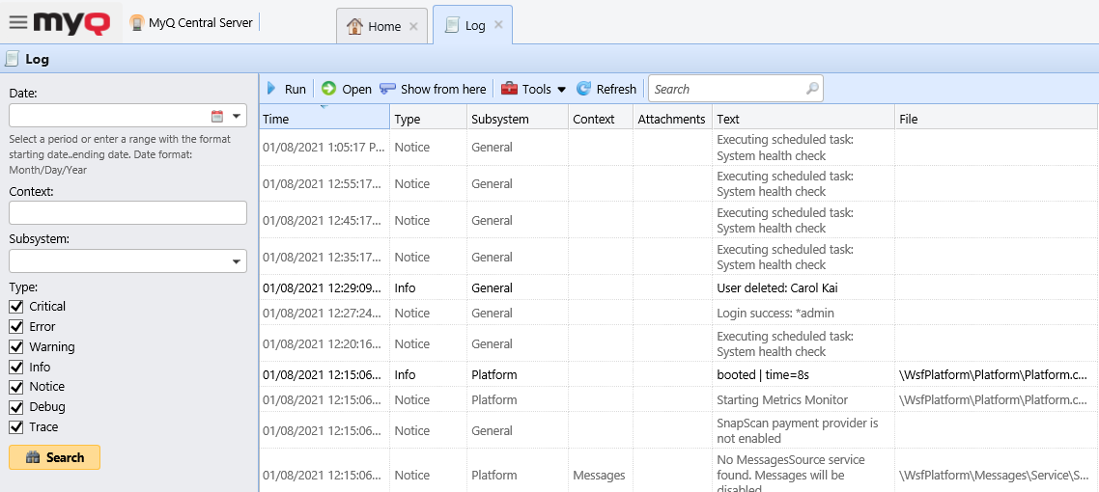The height and width of the screenshot is (492, 1099).
Task: Switch to the Home tab
Action: click(x=374, y=26)
